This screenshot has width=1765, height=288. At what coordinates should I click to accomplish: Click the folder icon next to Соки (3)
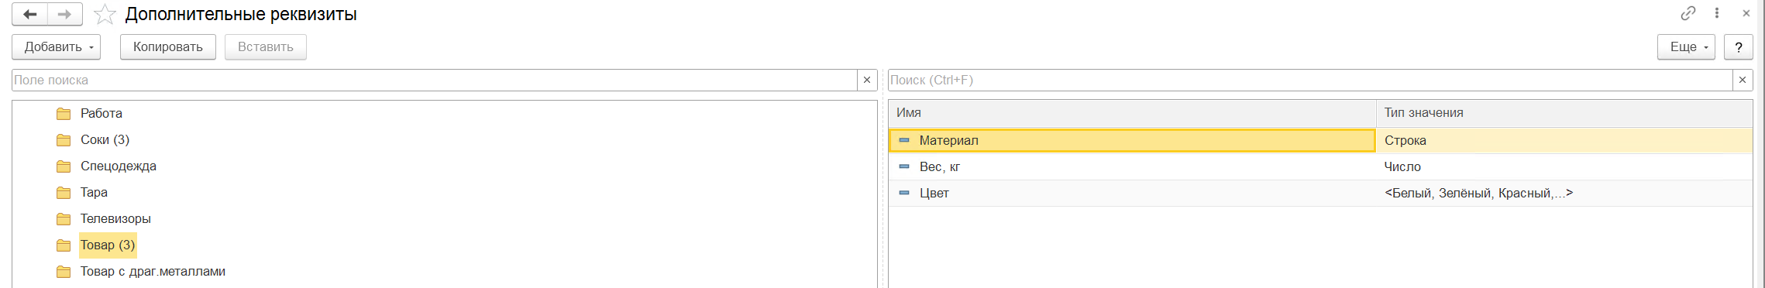click(x=64, y=140)
